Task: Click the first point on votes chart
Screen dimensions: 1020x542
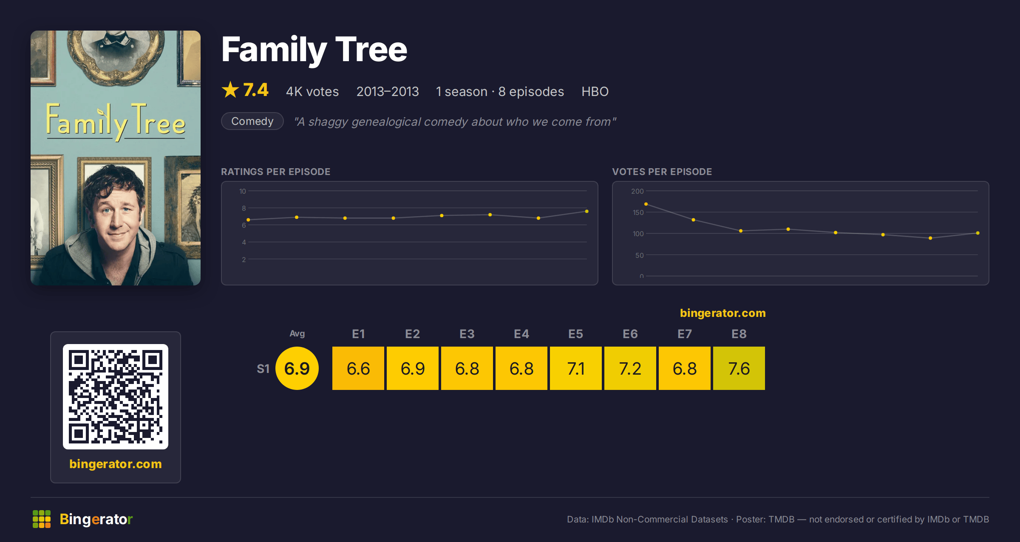Action: 646,204
